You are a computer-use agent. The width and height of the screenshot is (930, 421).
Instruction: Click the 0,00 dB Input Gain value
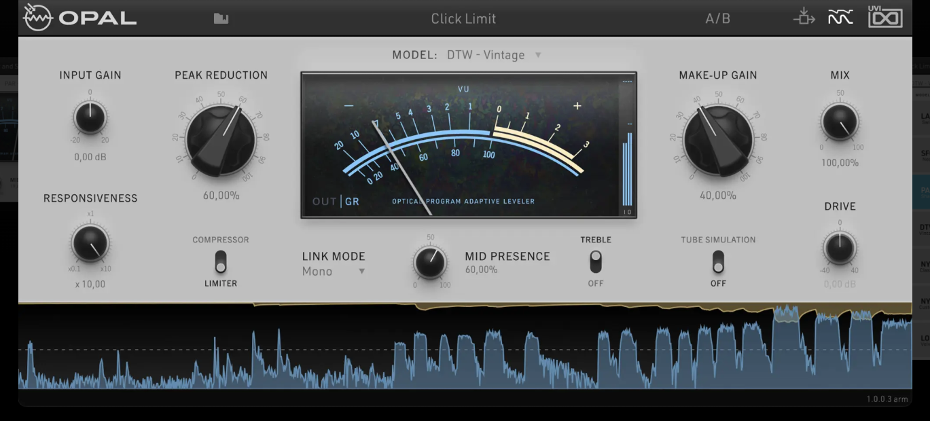pos(90,158)
